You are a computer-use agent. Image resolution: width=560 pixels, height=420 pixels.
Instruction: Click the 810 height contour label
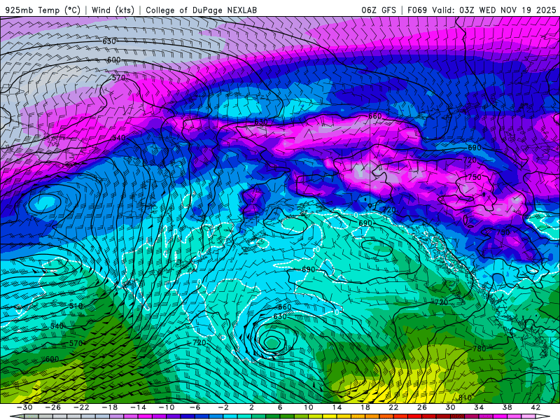click(x=465, y=398)
